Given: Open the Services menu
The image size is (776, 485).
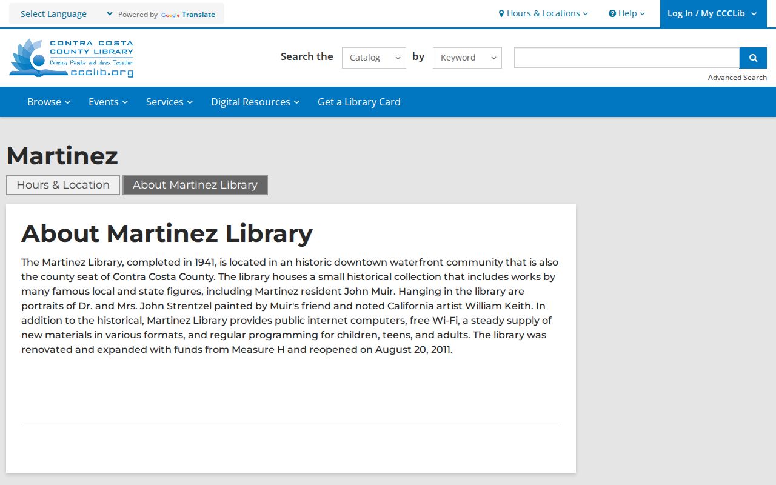Looking at the screenshot, I should [x=170, y=102].
